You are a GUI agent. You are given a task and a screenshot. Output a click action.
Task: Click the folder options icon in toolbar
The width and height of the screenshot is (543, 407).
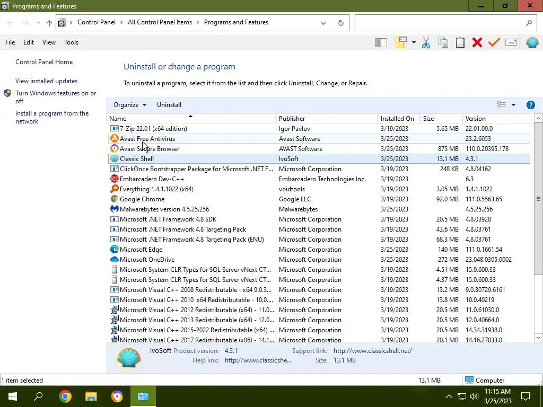[x=401, y=42]
